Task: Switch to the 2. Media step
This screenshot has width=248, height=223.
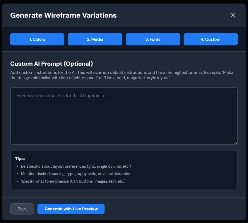Action: tap(95, 39)
